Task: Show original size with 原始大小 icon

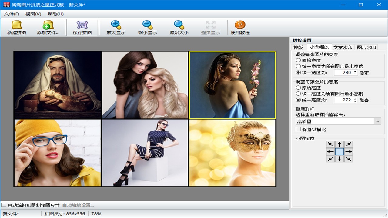Action: (x=179, y=25)
